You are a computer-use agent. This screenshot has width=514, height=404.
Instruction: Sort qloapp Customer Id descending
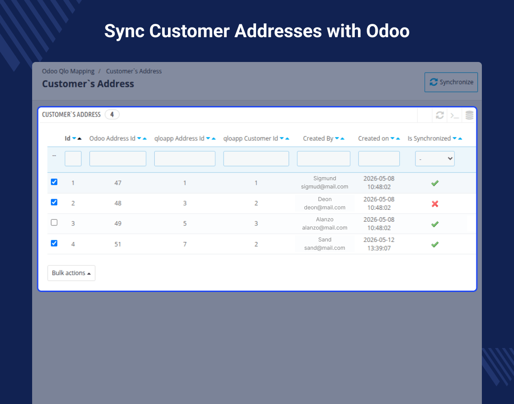coord(282,139)
